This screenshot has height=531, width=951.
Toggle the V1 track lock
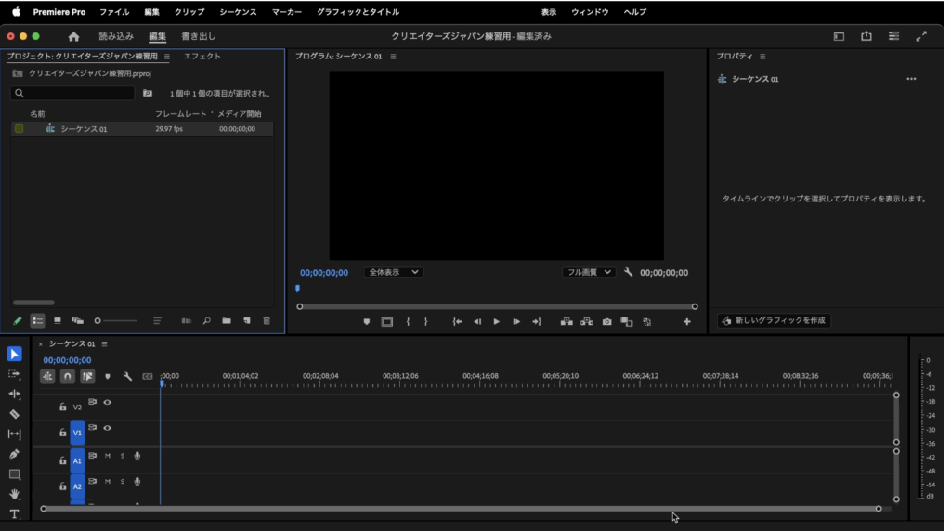pyautogui.click(x=62, y=433)
